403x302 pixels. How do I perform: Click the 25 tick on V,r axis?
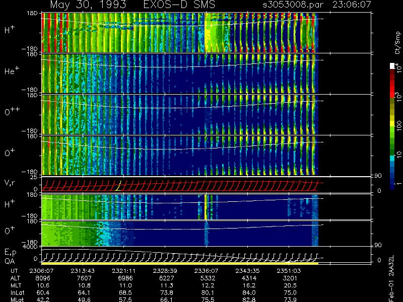click(x=34, y=177)
